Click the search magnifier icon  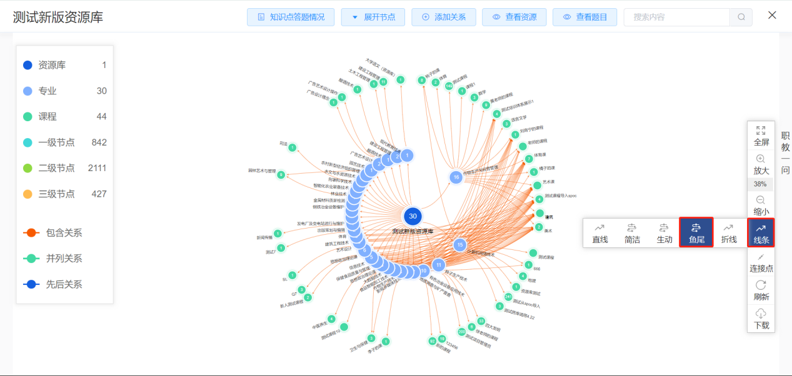coord(741,17)
